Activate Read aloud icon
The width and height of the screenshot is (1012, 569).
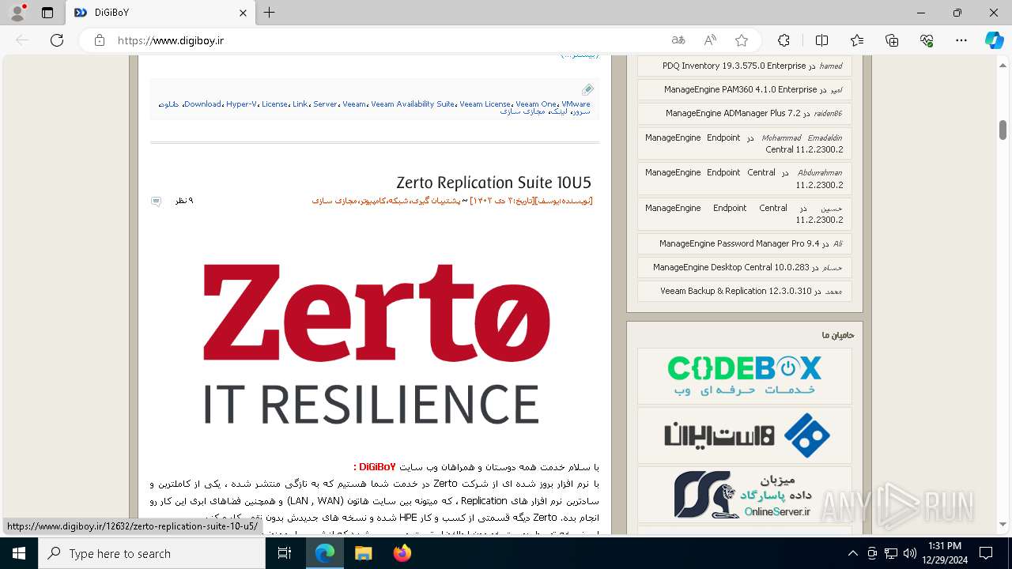pos(710,40)
